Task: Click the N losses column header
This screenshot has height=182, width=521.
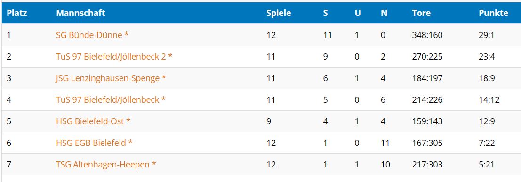Action: coord(384,13)
